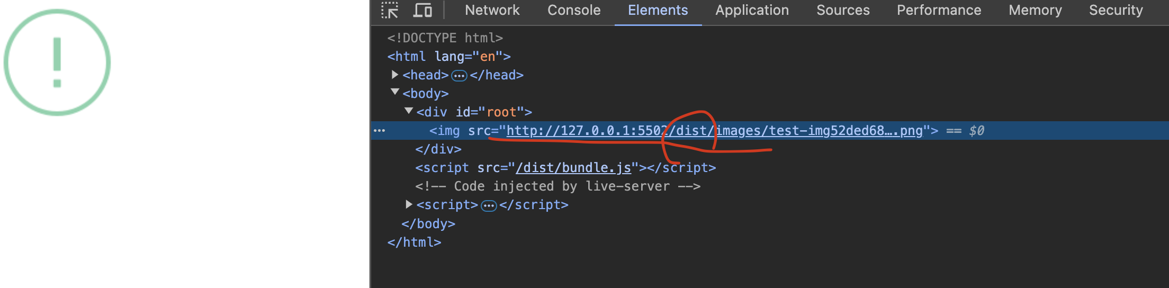Viewport: 1169px width, 288px height.
Task: Select the Memory tab
Action: pos(1035,10)
